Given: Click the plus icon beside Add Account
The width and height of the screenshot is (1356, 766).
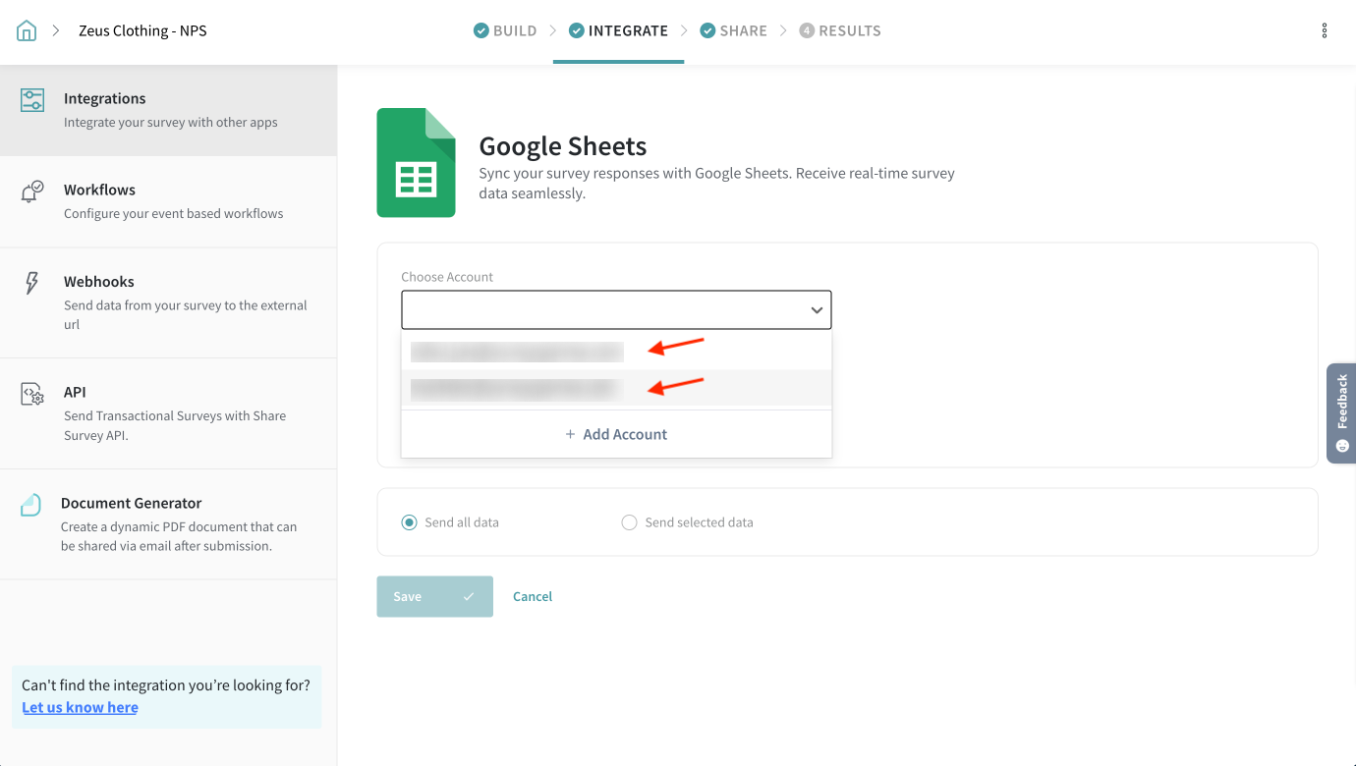Looking at the screenshot, I should pyautogui.click(x=570, y=434).
